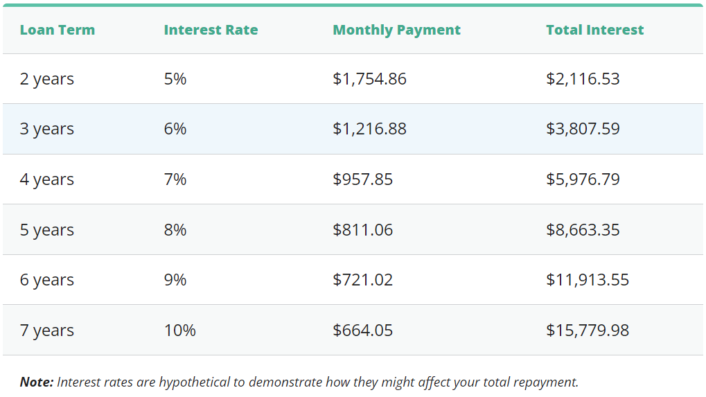Click the Monthly Payment column header
This screenshot has height=397, width=706.
click(396, 30)
